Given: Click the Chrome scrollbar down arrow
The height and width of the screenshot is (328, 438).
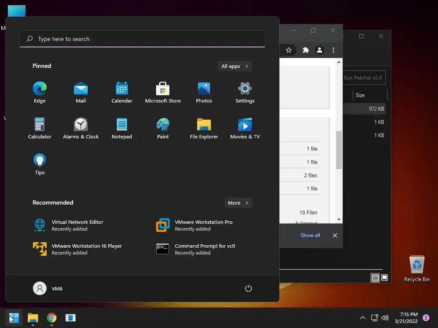Looking at the screenshot, I should click(x=339, y=220).
